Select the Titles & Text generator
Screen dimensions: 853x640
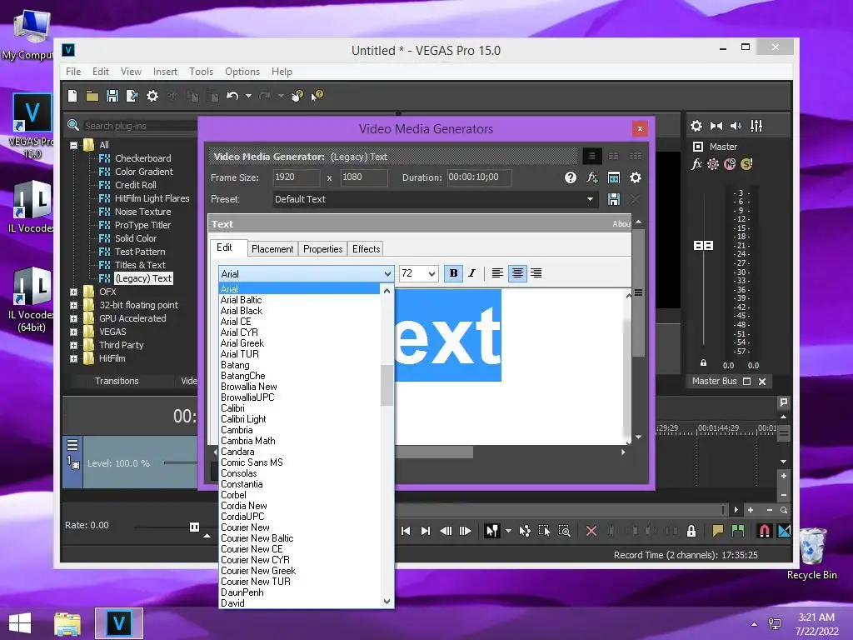(140, 265)
